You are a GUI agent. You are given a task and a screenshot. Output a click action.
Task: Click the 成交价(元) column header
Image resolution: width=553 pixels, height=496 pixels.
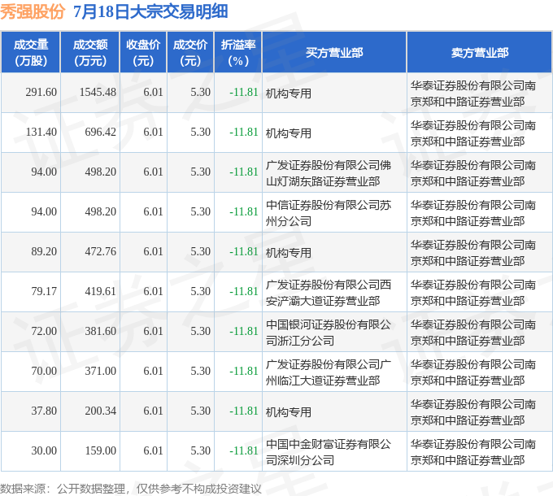190,53
